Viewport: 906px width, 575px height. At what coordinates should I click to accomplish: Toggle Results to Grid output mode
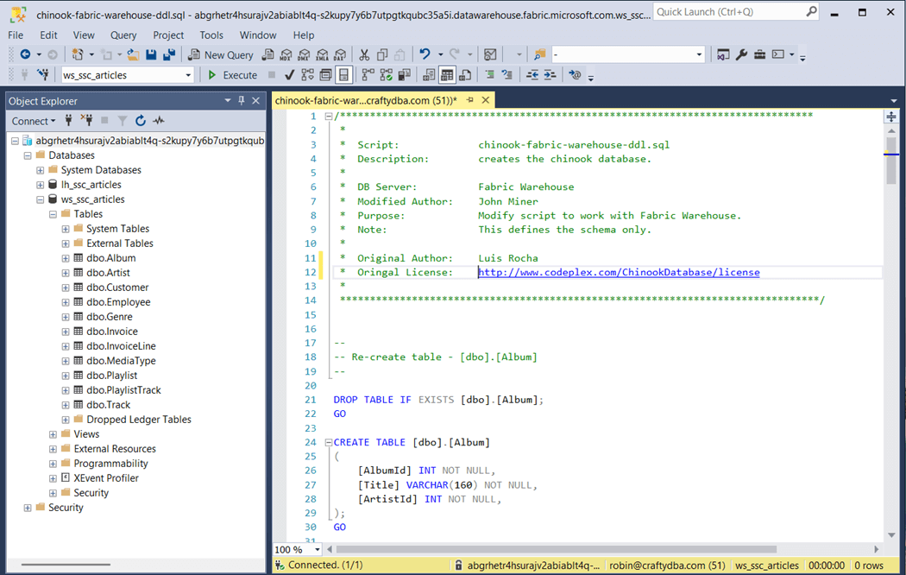pyautogui.click(x=447, y=75)
